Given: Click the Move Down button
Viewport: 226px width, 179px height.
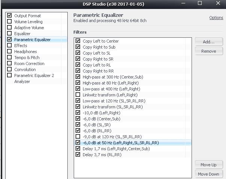Looking at the screenshot, I should tap(208, 174).
